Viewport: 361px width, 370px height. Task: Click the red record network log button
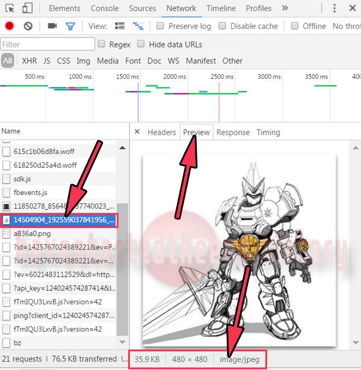coord(10,26)
